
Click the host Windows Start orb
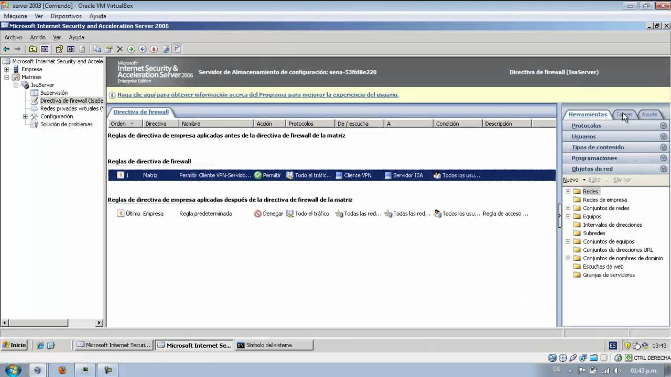13,370
